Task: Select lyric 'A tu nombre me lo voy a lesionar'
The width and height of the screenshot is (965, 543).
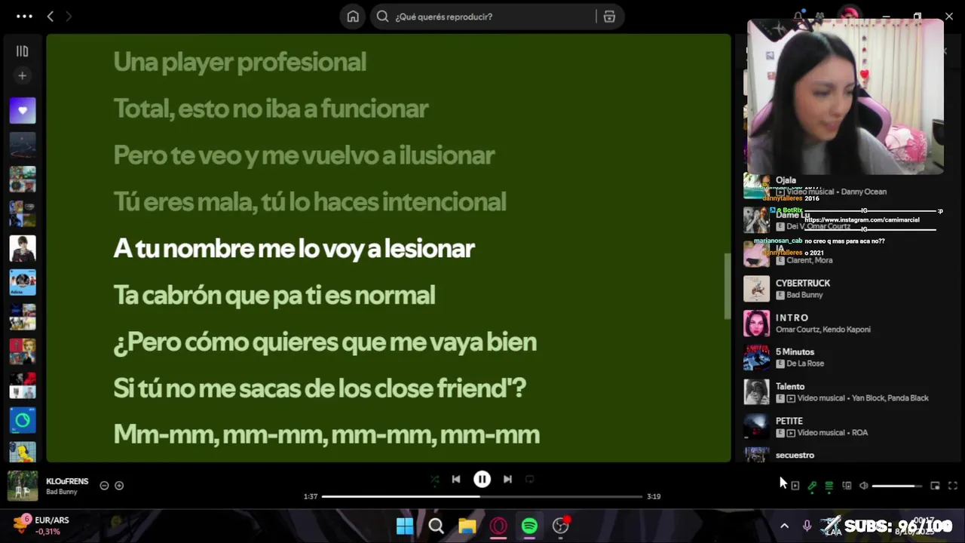Action: (294, 249)
